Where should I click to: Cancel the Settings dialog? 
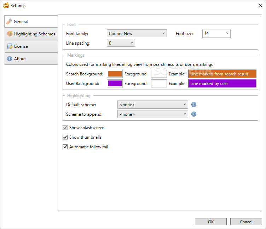[x=246, y=222]
